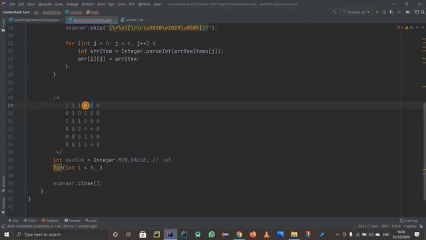Open the Code menu
Viewport: 426px width, 240px height.
point(59,4)
